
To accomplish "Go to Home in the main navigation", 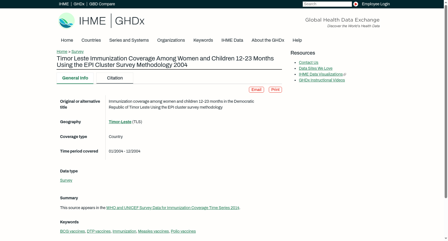I will (x=67, y=40).
